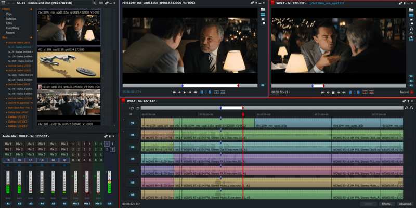The image size is (416, 208).
Task: Click the Advanced button
Action: (x=405, y=204)
